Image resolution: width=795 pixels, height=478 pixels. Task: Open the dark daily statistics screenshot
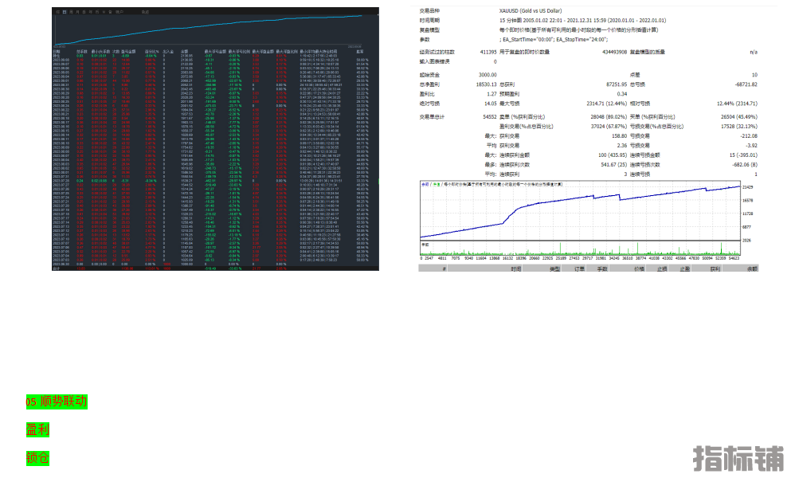(216, 139)
